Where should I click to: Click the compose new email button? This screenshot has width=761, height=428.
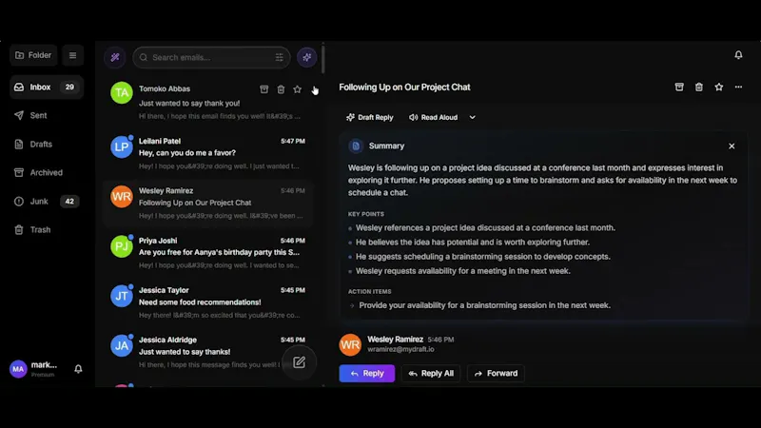[x=299, y=362]
